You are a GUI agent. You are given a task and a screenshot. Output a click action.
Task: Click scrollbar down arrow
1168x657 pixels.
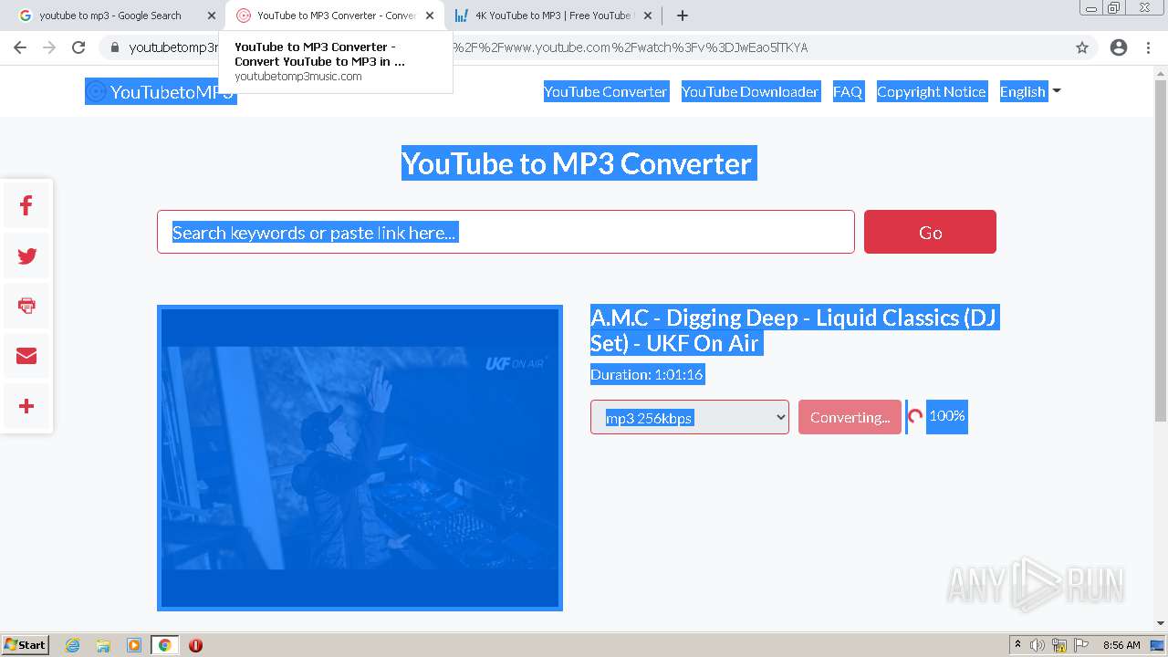click(x=1161, y=623)
